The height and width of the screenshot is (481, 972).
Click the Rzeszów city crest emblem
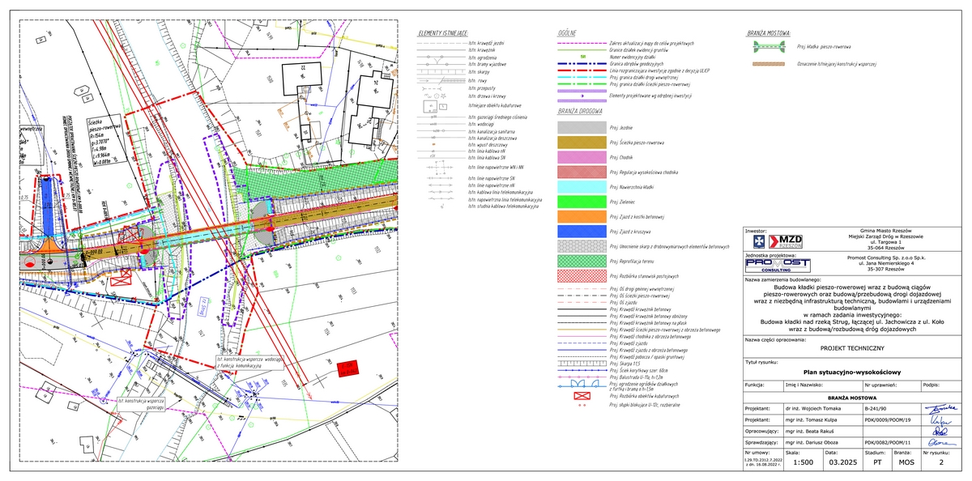757,241
